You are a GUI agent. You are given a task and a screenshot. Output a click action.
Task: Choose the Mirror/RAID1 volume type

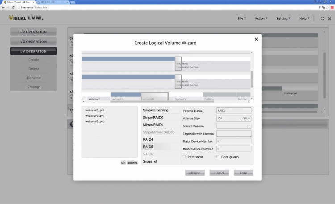click(x=153, y=125)
